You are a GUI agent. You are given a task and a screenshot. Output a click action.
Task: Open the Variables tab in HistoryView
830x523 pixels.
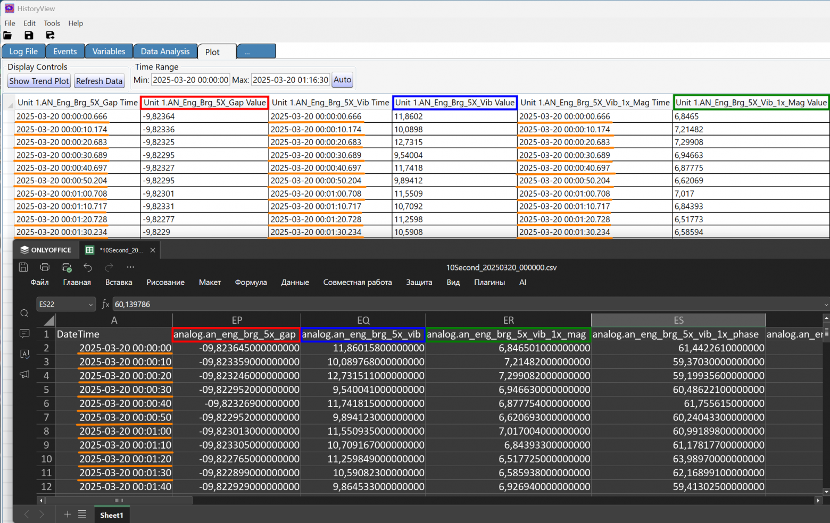[x=109, y=52]
